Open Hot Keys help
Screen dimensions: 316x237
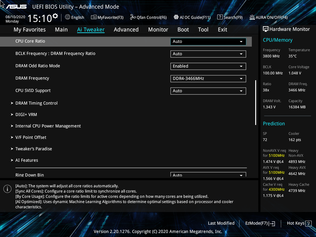299,223
